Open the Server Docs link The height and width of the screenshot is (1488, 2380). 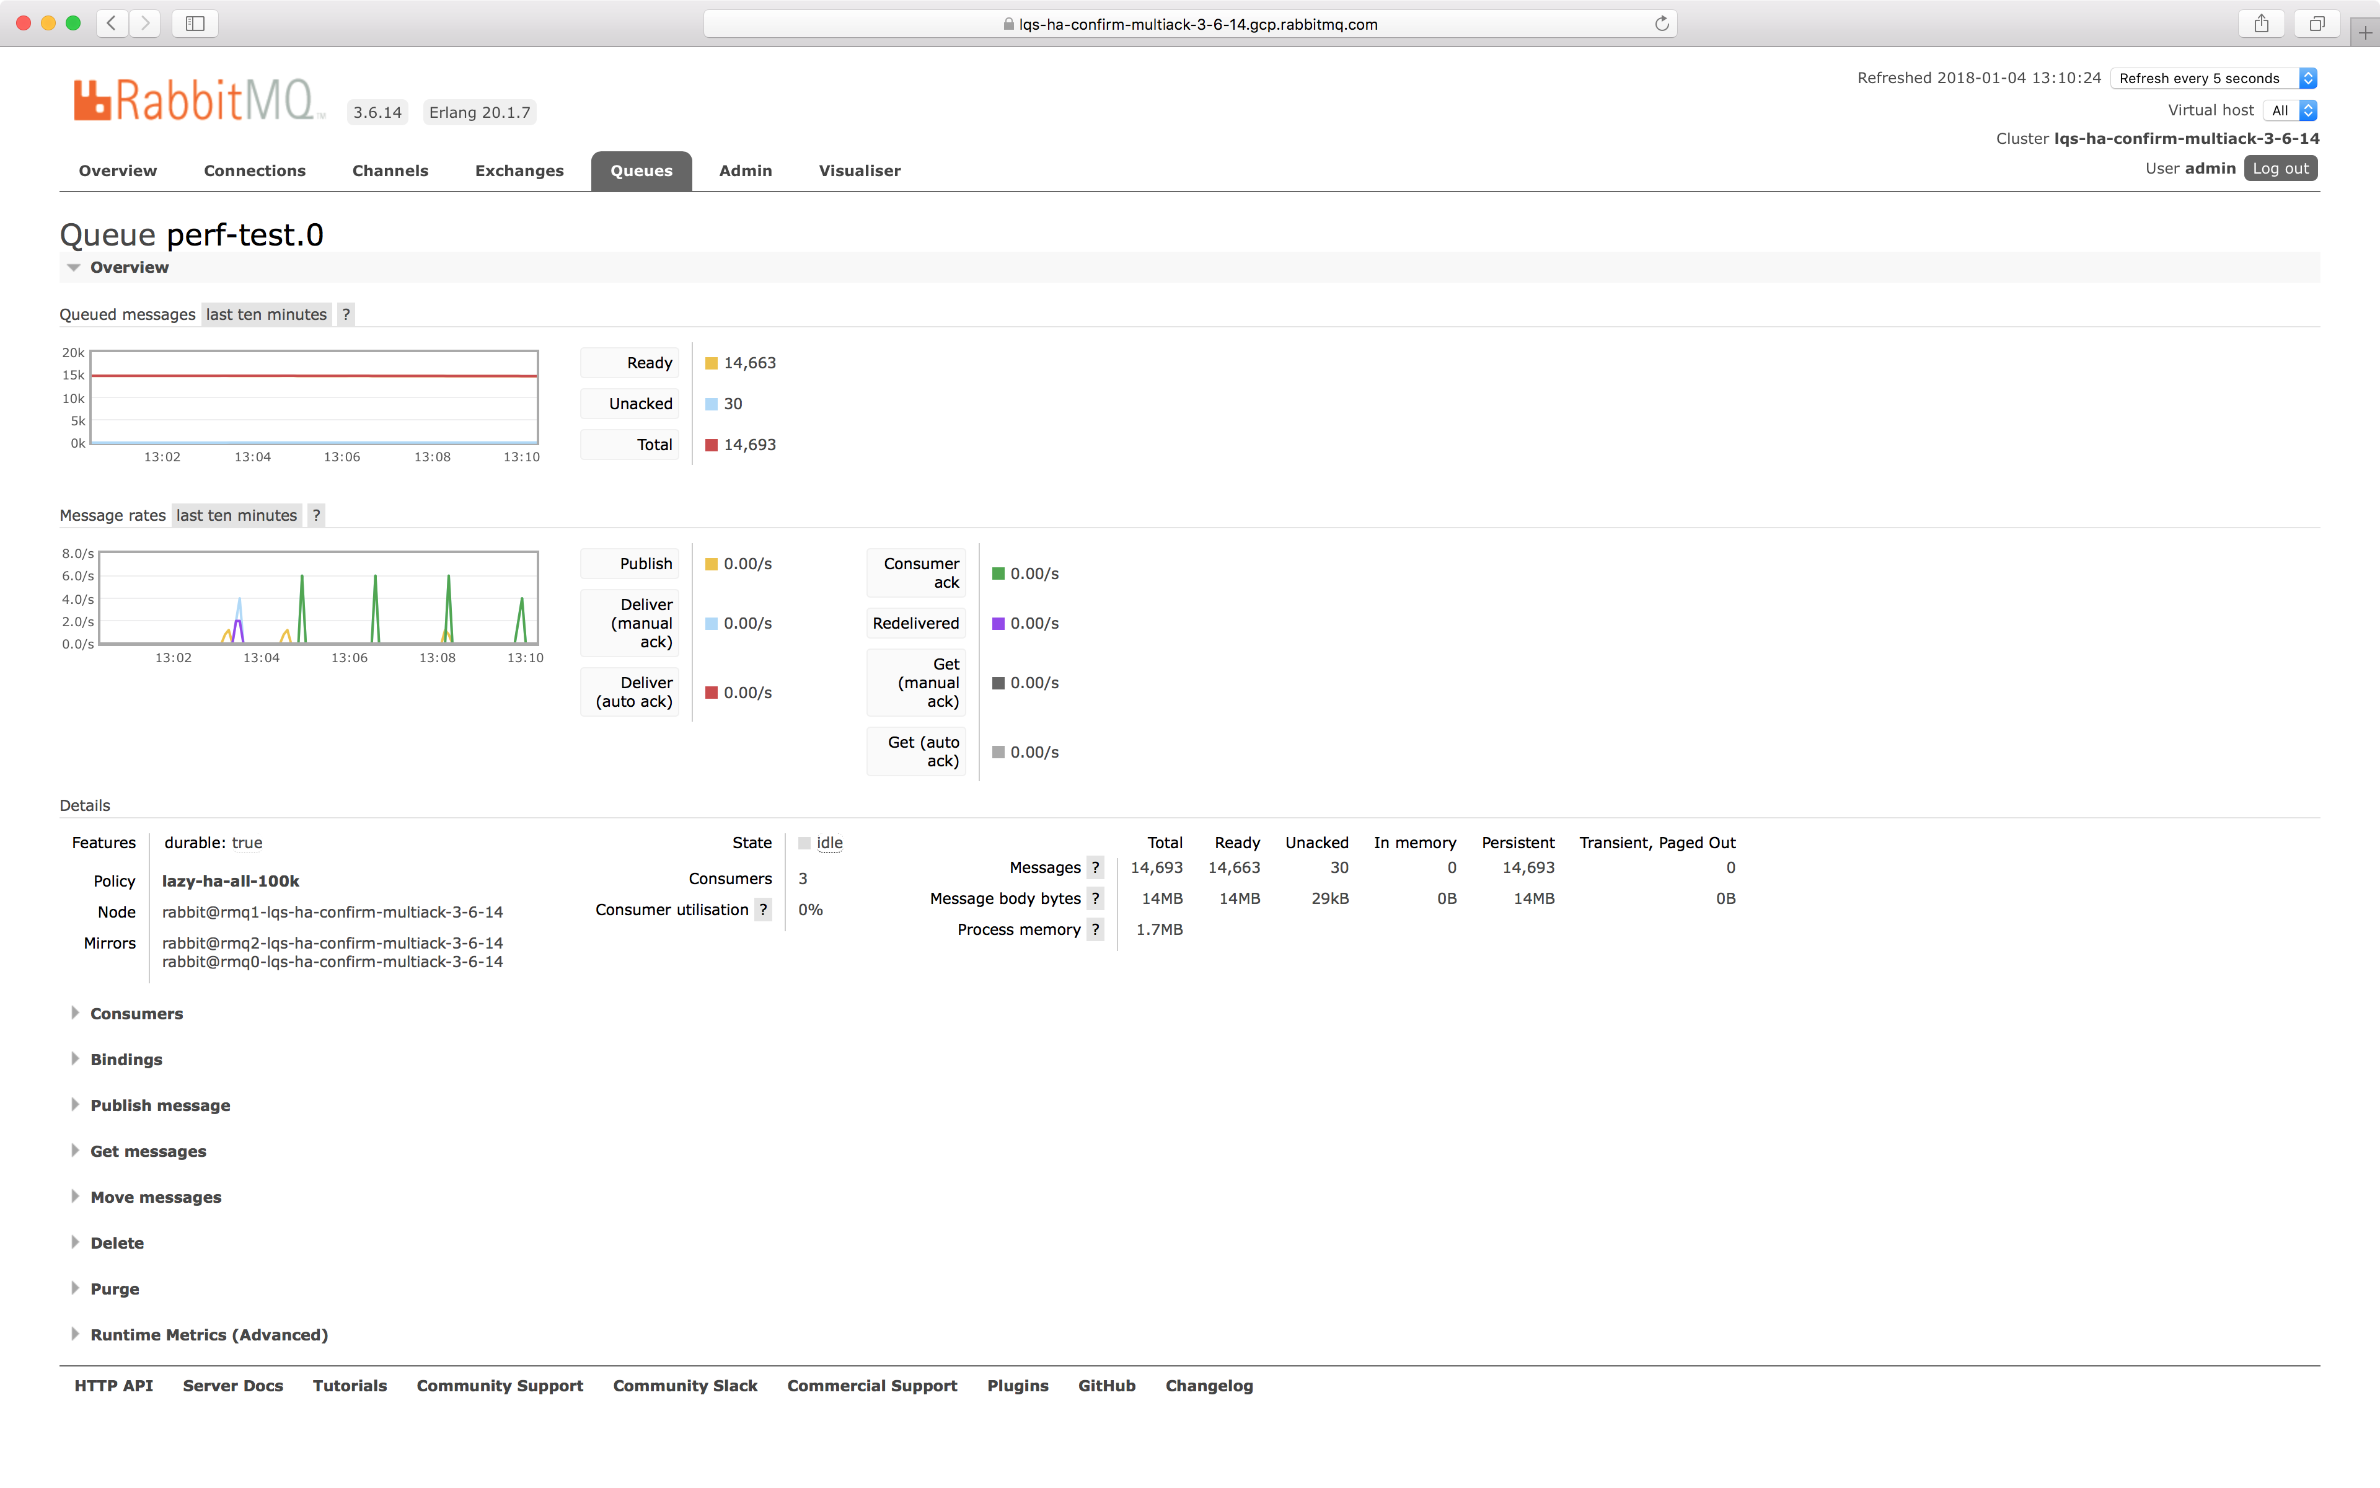tap(232, 1384)
